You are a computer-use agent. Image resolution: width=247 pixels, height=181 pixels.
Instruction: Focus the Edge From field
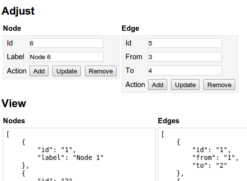(185, 57)
